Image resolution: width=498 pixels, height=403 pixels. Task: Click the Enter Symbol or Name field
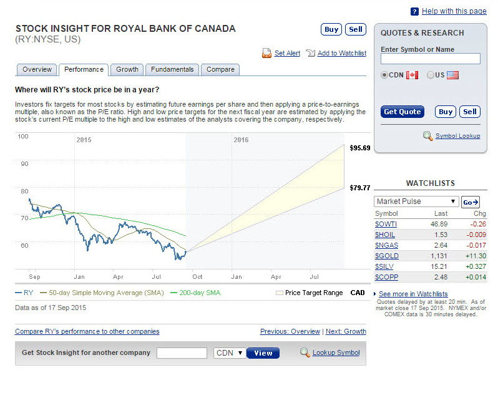click(x=431, y=59)
